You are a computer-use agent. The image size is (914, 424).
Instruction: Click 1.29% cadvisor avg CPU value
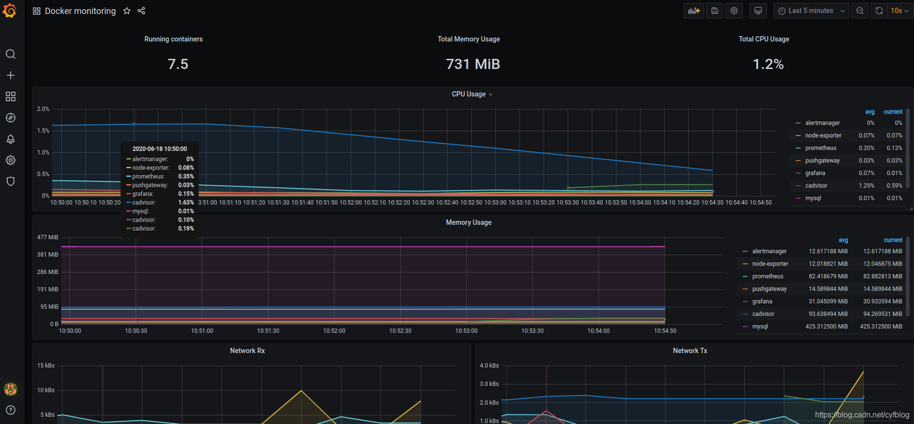click(867, 186)
